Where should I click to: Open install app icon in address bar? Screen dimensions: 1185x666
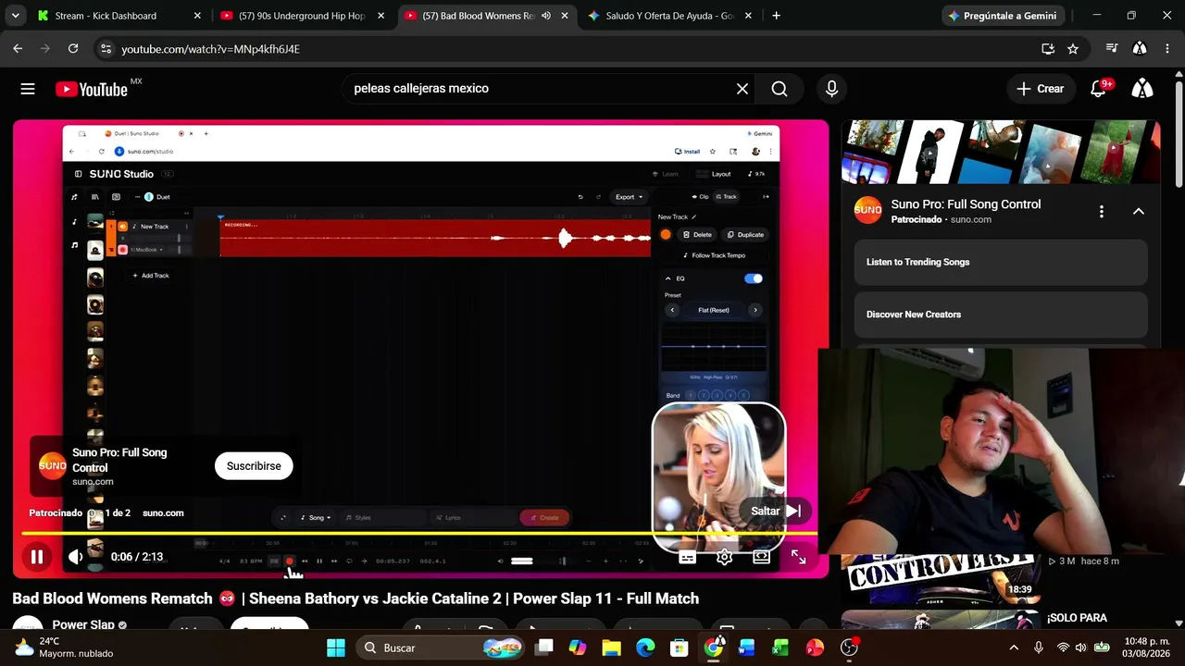coord(1048,49)
